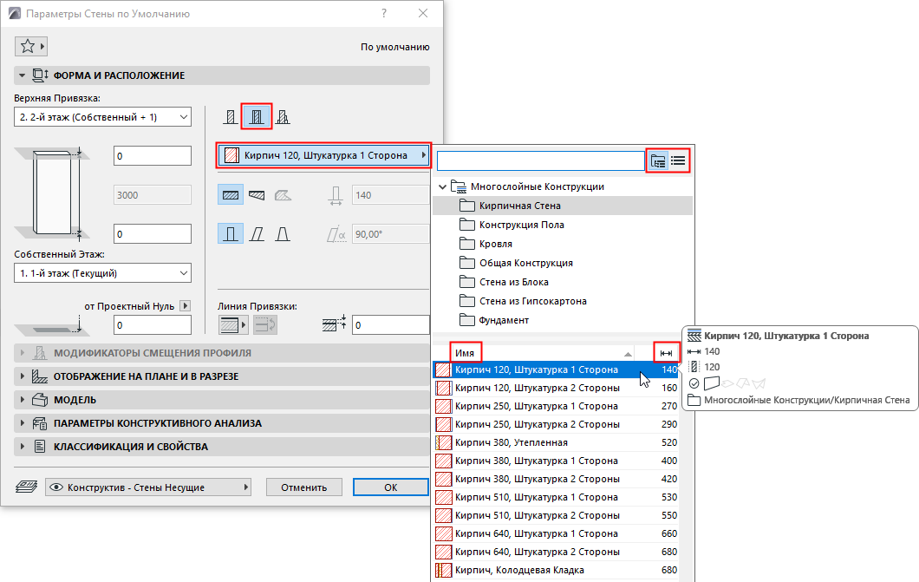Sort list by the Имя column header
The height and width of the screenshot is (582, 919).
point(465,353)
